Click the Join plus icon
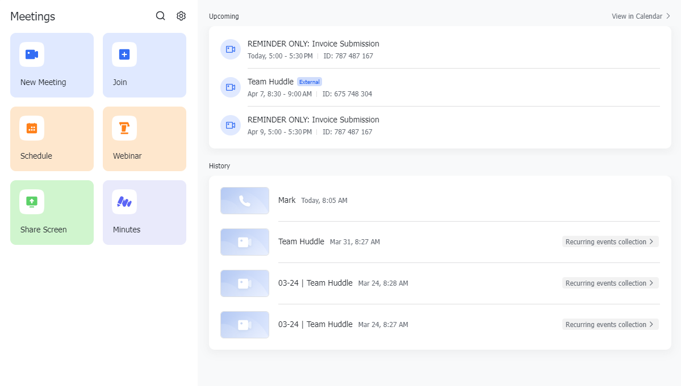This screenshot has height=386, width=681. [x=124, y=54]
